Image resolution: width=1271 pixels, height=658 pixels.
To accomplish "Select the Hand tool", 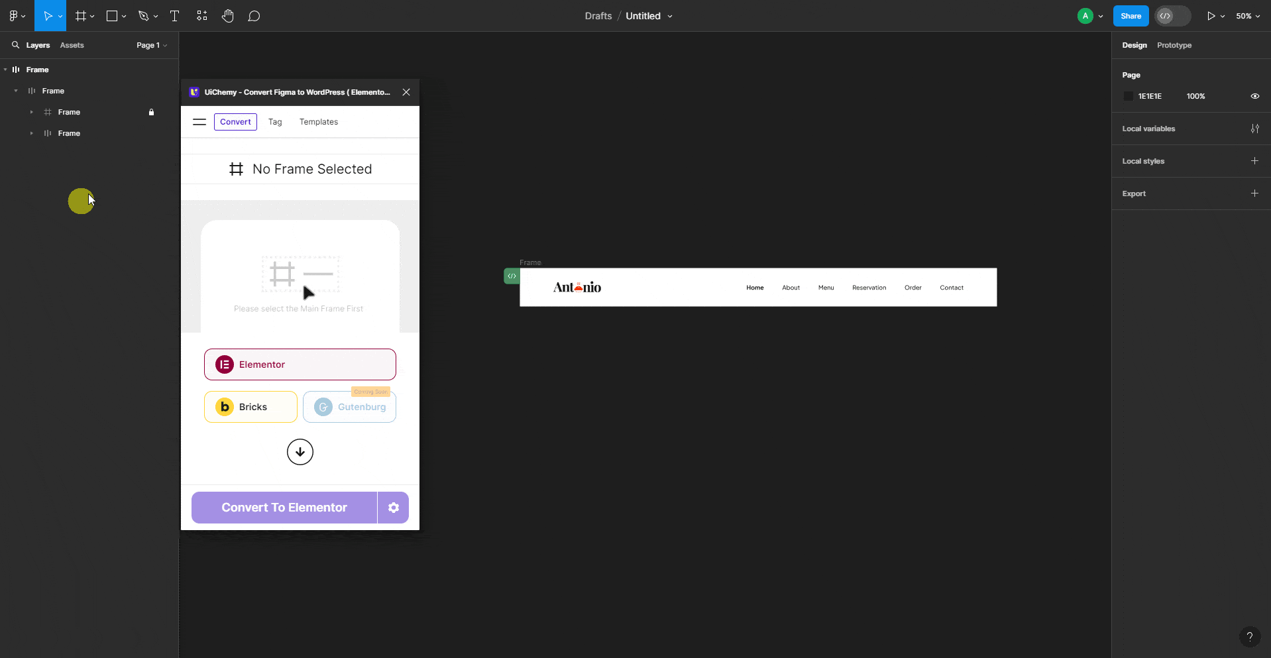I will (x=228, y=16).
